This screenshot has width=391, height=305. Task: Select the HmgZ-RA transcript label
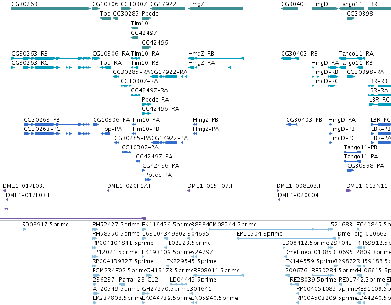tap(202, 63)
